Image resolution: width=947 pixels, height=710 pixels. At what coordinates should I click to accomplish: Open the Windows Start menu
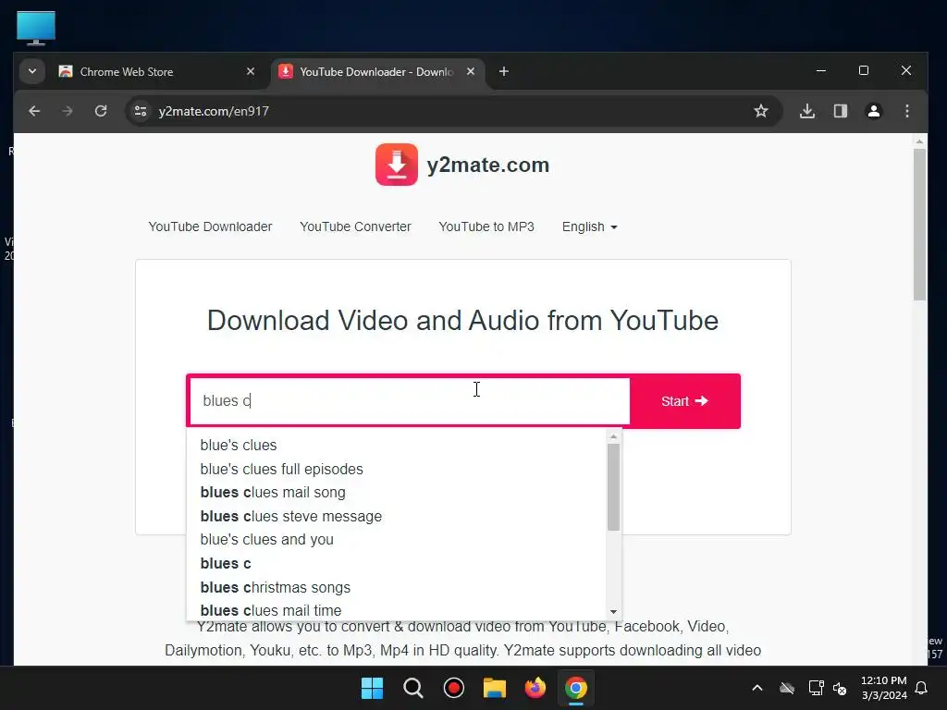click(x=372, y=688)
